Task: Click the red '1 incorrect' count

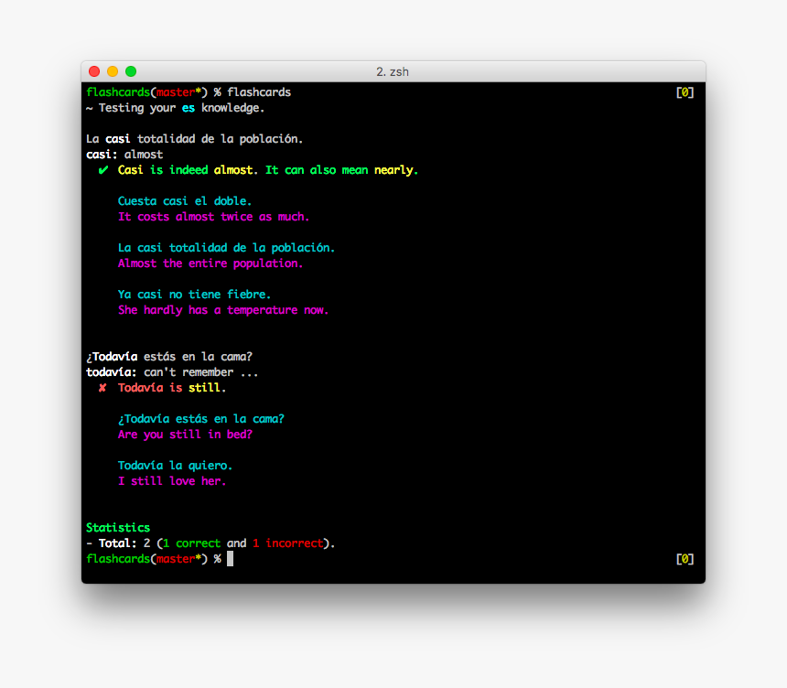Action: (x=288, y=543)
